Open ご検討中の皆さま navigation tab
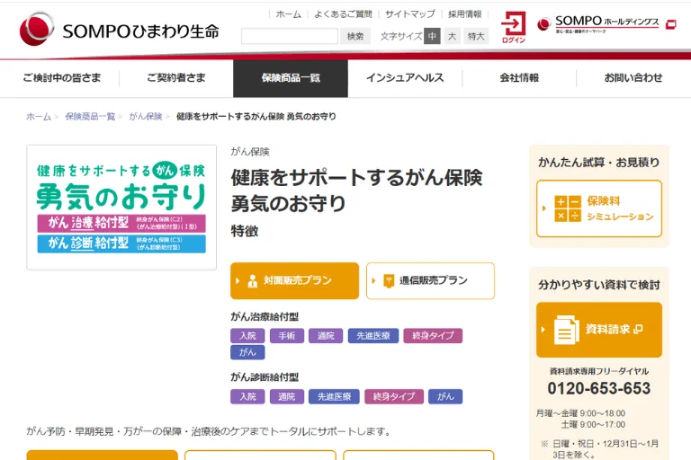The height and width of the screenshot is (460, 691). pyautogui.click(x=62, y=78)
